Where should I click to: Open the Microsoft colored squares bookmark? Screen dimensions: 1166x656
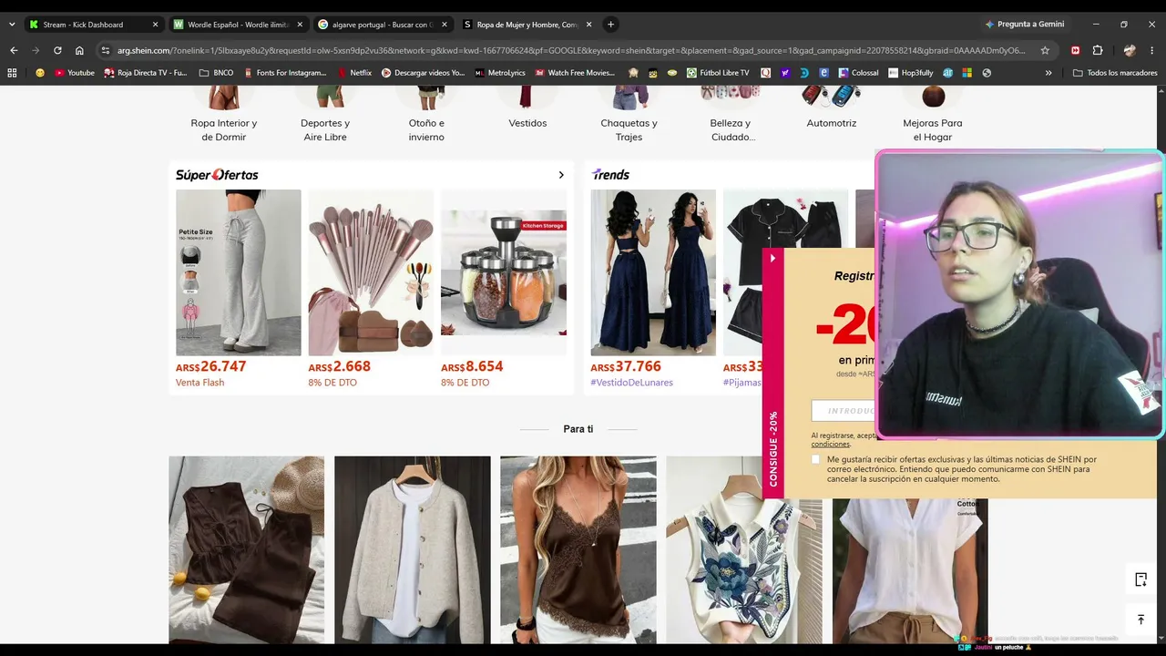point(967,73)
